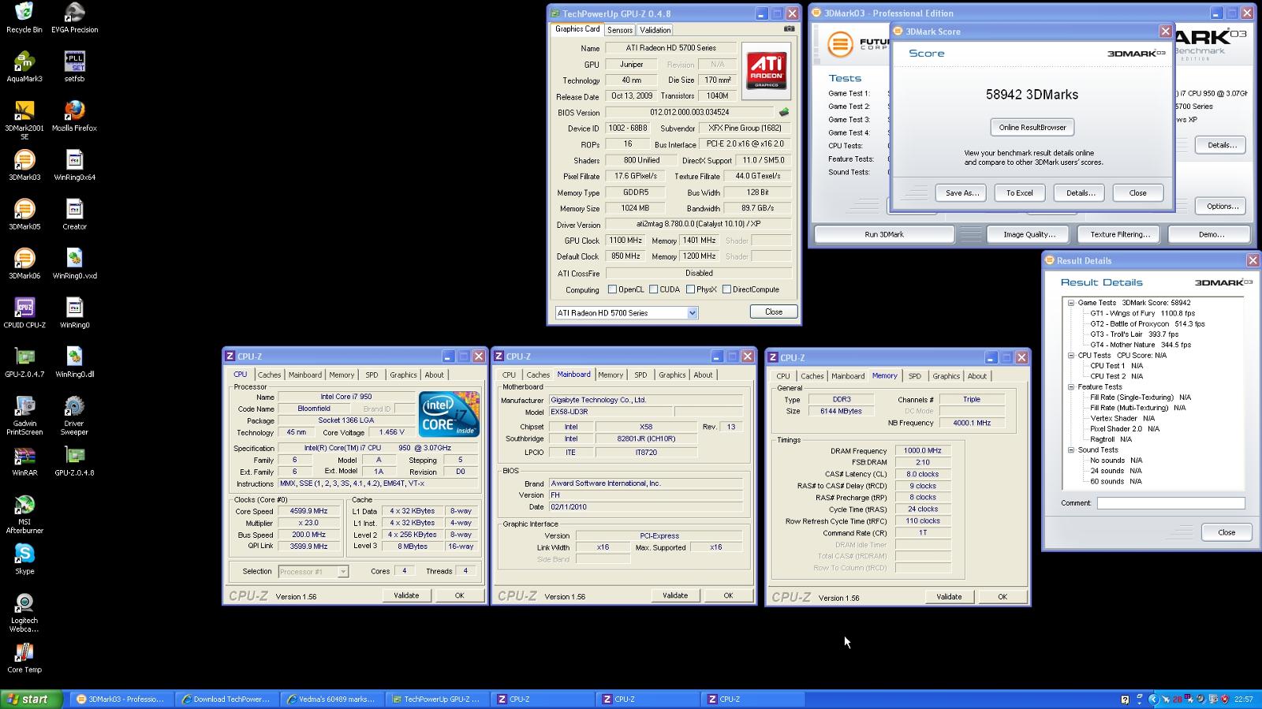Switch to the Sensors tab in GPU-Z
This screenshot has height=709, width=1262.
(x=620, y=30)
